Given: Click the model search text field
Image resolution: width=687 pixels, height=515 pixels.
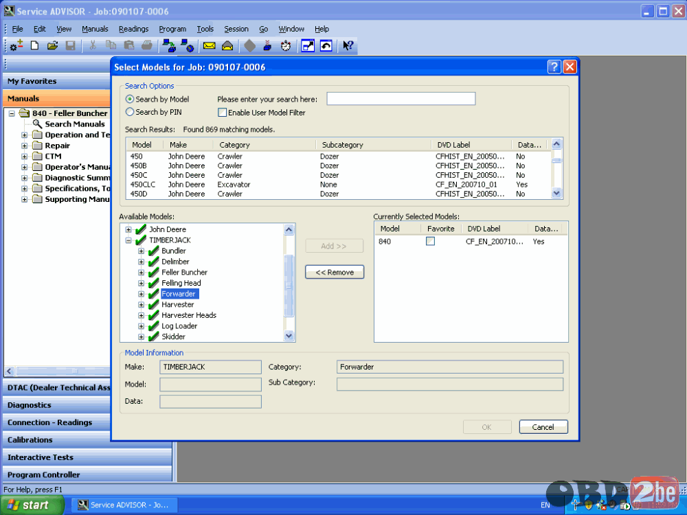Looking at the screenshot, I should click(401, 98).
